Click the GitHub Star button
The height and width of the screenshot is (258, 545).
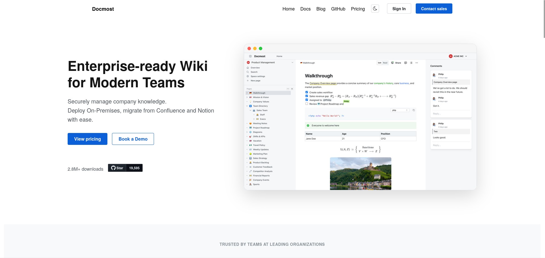click(117, 168)
